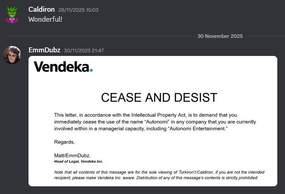
Task: Click the 28/11/2025 15:03 message timestamp
Action: pos(79,10)
